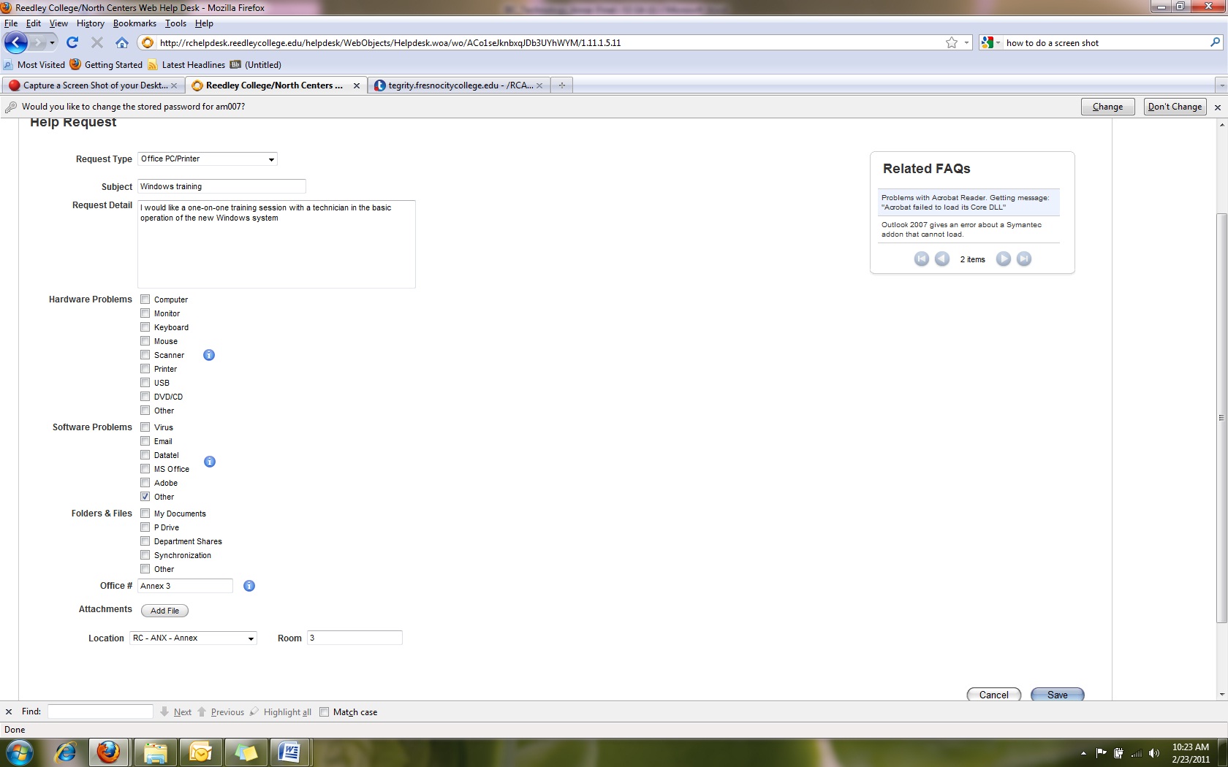Check the Computer hardware checkbox

point(145,299)
